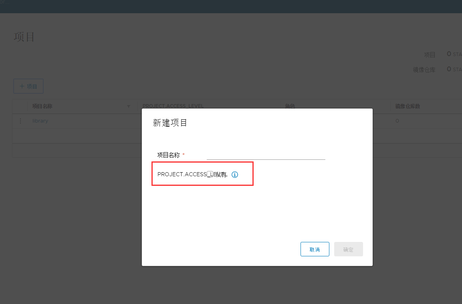Open the three-dot menu for library row
The height and width of the screenshot is (304, 462).
pyautogui.click(x=20, y=121)
